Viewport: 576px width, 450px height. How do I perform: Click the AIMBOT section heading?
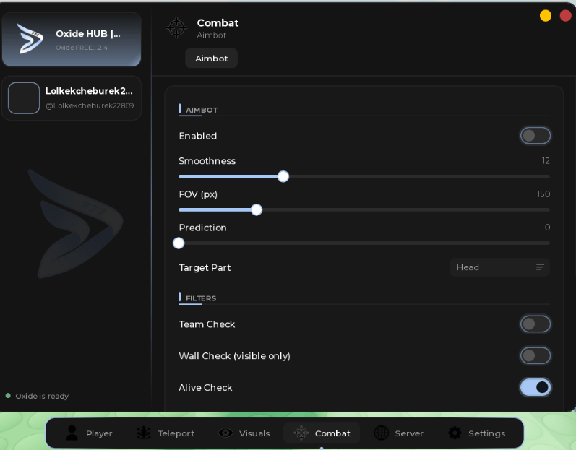pyautogui.click(x=202, y=110)
